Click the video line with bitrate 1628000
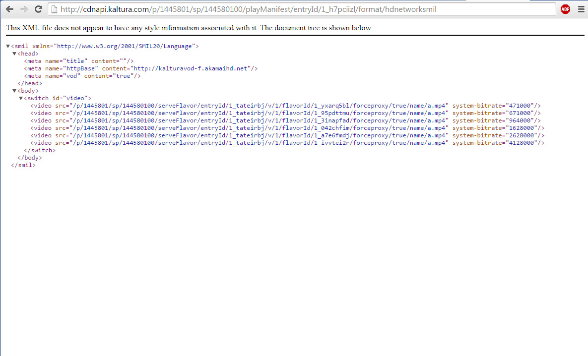 coord(288,128)
